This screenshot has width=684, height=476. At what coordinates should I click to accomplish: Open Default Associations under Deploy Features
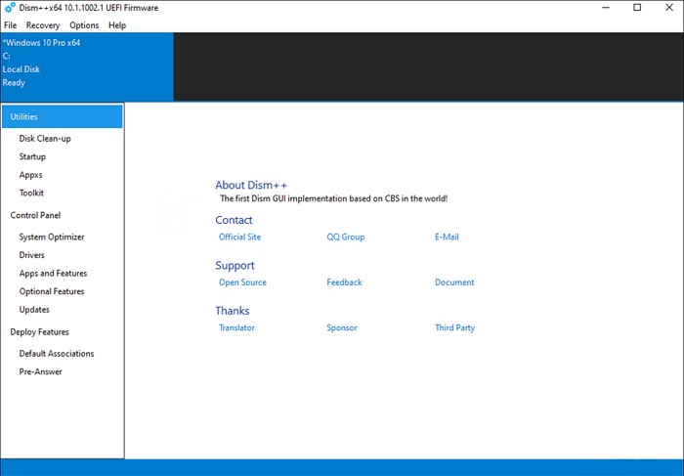(57, 354)
